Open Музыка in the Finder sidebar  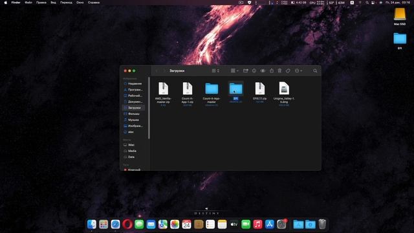(134, 120)
